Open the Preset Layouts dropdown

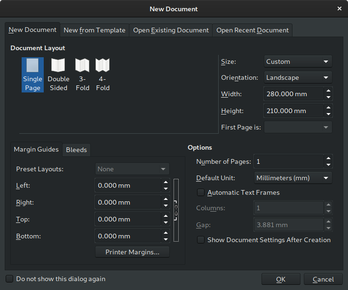tap(132, 169)
